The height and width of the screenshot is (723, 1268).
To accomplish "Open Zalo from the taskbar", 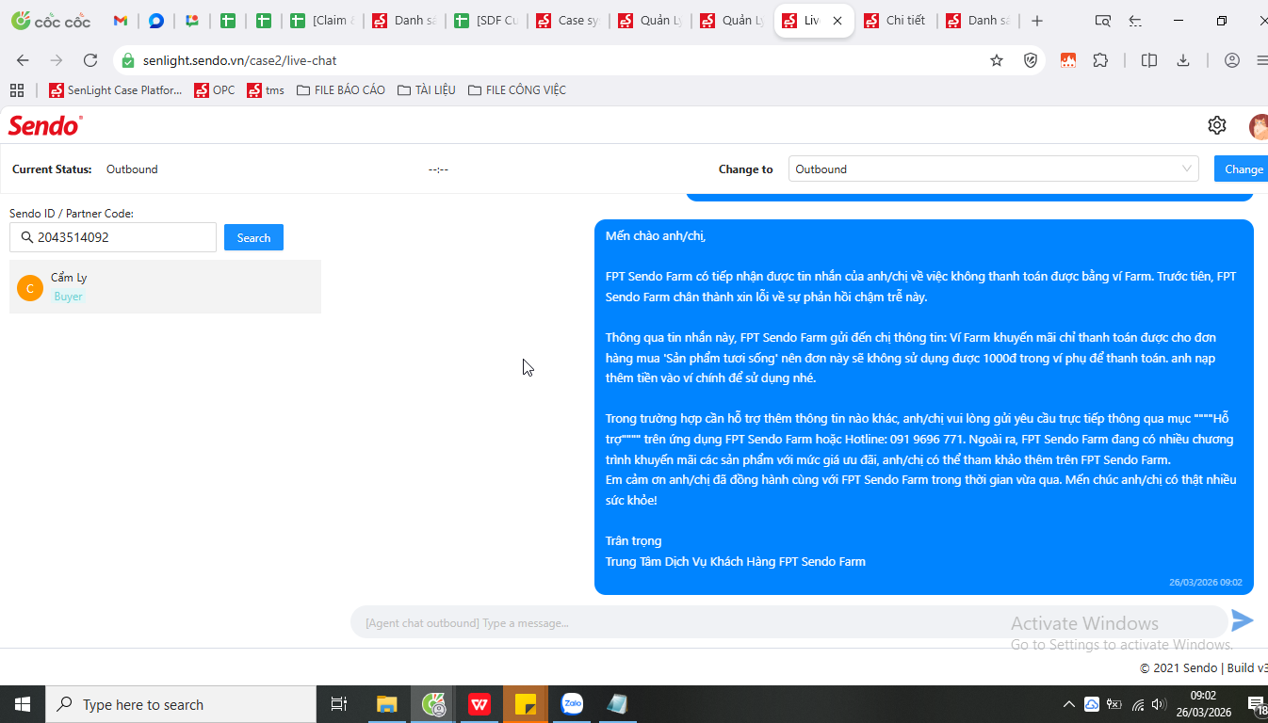I will coord(572,704).
